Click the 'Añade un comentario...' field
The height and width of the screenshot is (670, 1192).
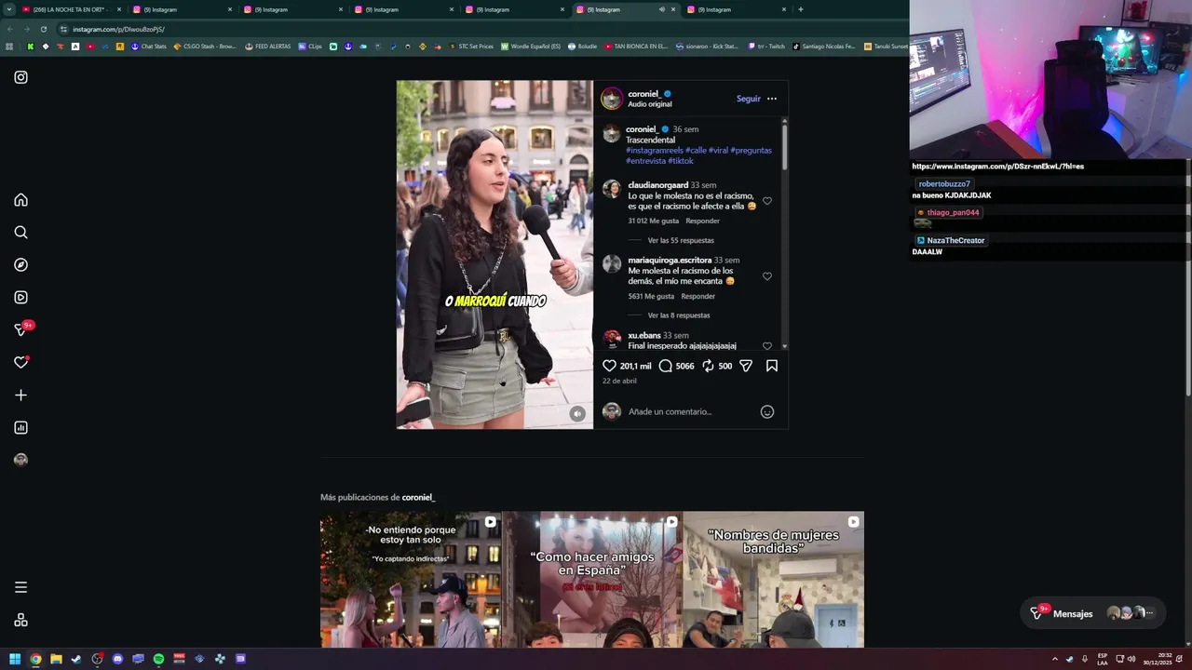pos(689,411)
